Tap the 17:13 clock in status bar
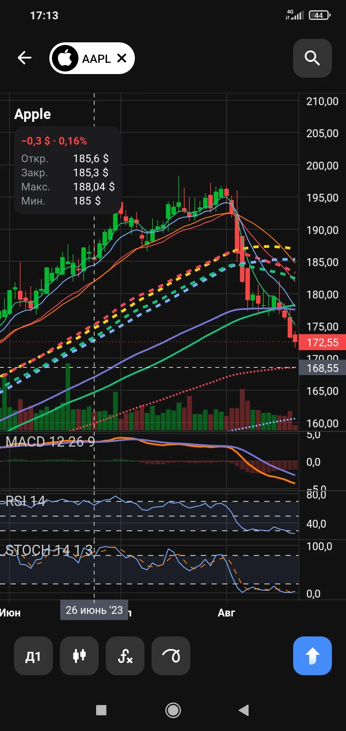Image resolution: width=346 pixels, height=731 pixels. point(44,15)
